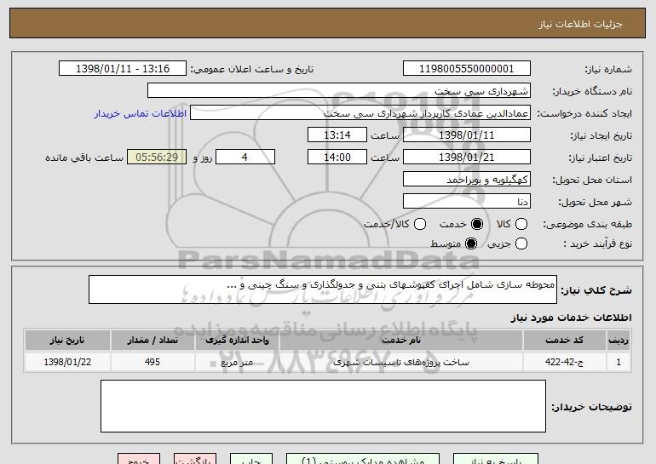Click service code cell ج-42-422
This screenshot has height=464, width=656.
pyautogui.click(x=564, y=362)
